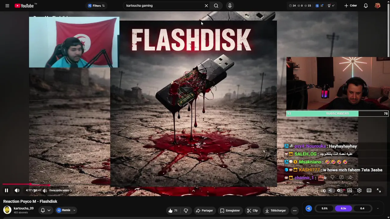390x219 pixels.
Task: Click the Partager share button
Action: pos(204,210)
